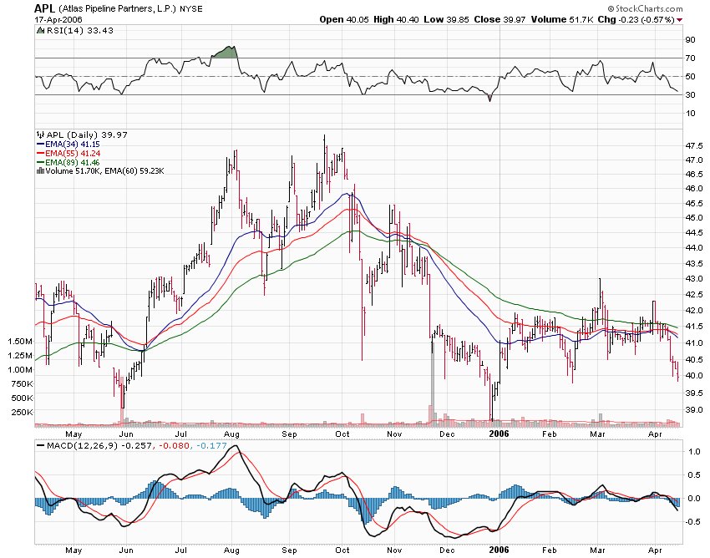This screenshot has height=558, width=710.
Task: Click the red EMA(55) legend line
Action: click(40, 153)
